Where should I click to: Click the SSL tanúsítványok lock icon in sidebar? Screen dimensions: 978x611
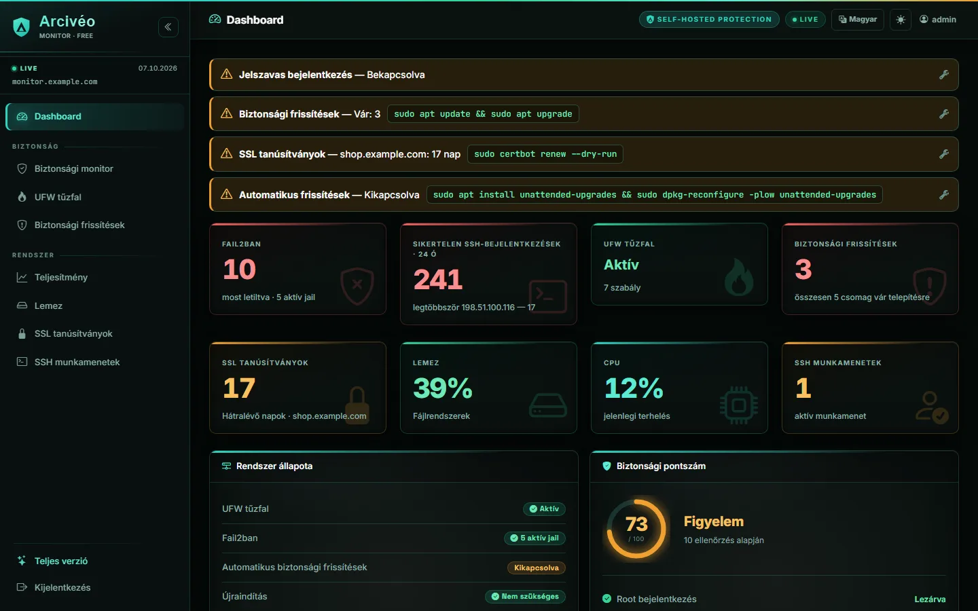pyautogui.click(x=22, y=334)
